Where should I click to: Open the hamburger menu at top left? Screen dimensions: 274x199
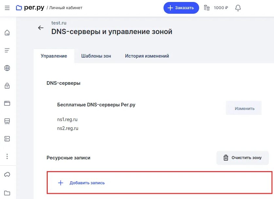(x=7, y=8)
